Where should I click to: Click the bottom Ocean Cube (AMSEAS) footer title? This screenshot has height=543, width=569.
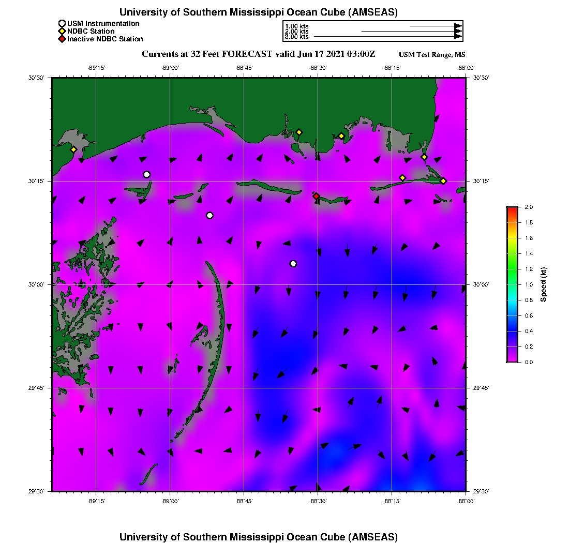[259, 536]
